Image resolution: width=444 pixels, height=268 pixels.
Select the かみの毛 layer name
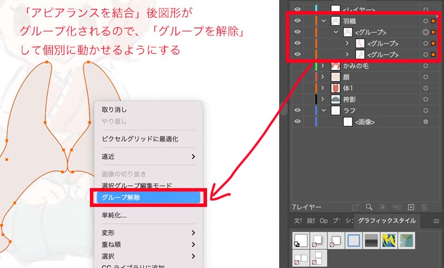pos(356,66)
